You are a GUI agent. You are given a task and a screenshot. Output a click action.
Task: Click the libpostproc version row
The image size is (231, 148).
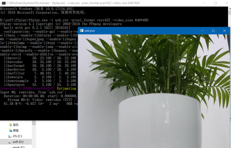[x=40, y=85]
